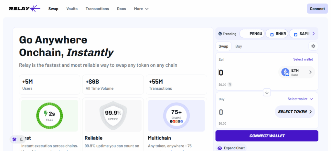Click the Relay logo in the header
331x151 pixels.
tap(25, 9)
